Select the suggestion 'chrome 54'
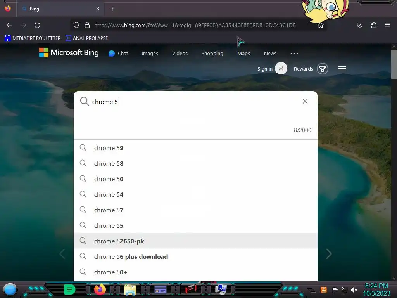This screenshot has height=298, width=397. click(195, 194)
